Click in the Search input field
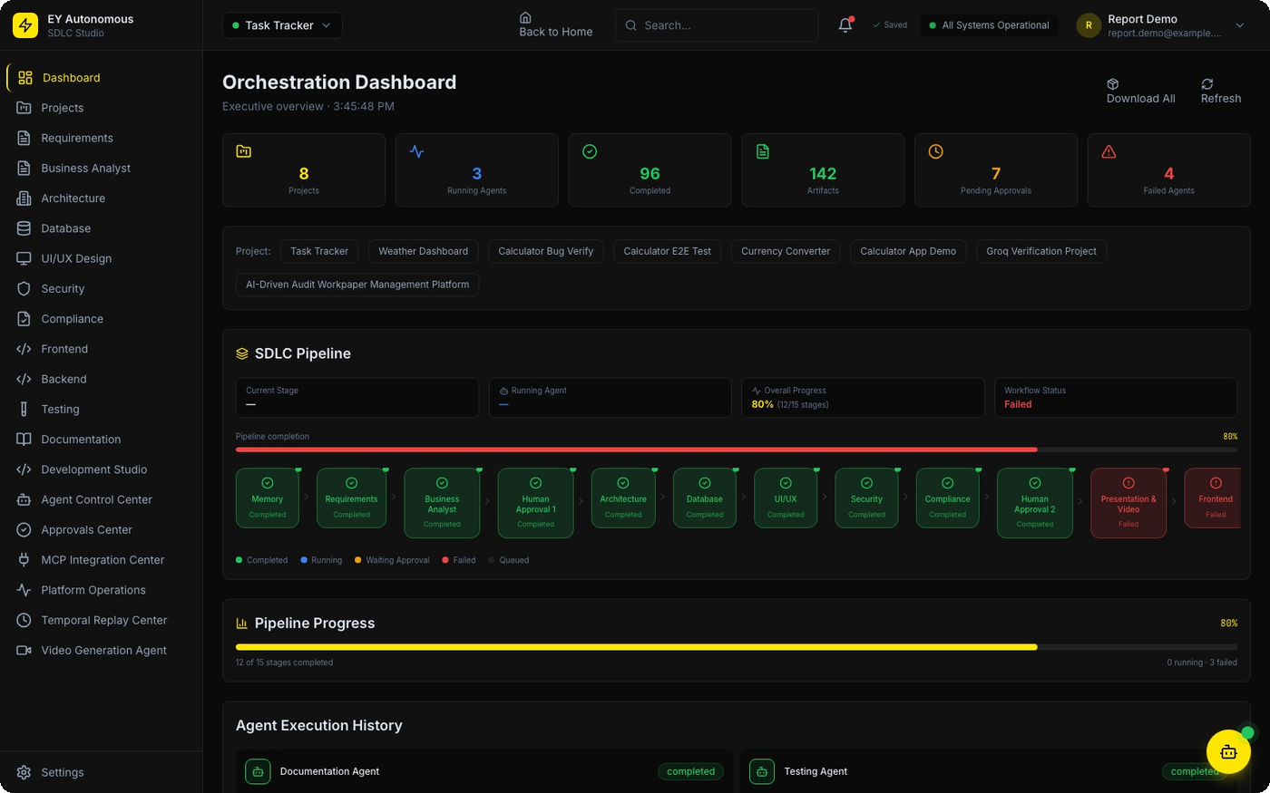 click(x=717, y=25)
